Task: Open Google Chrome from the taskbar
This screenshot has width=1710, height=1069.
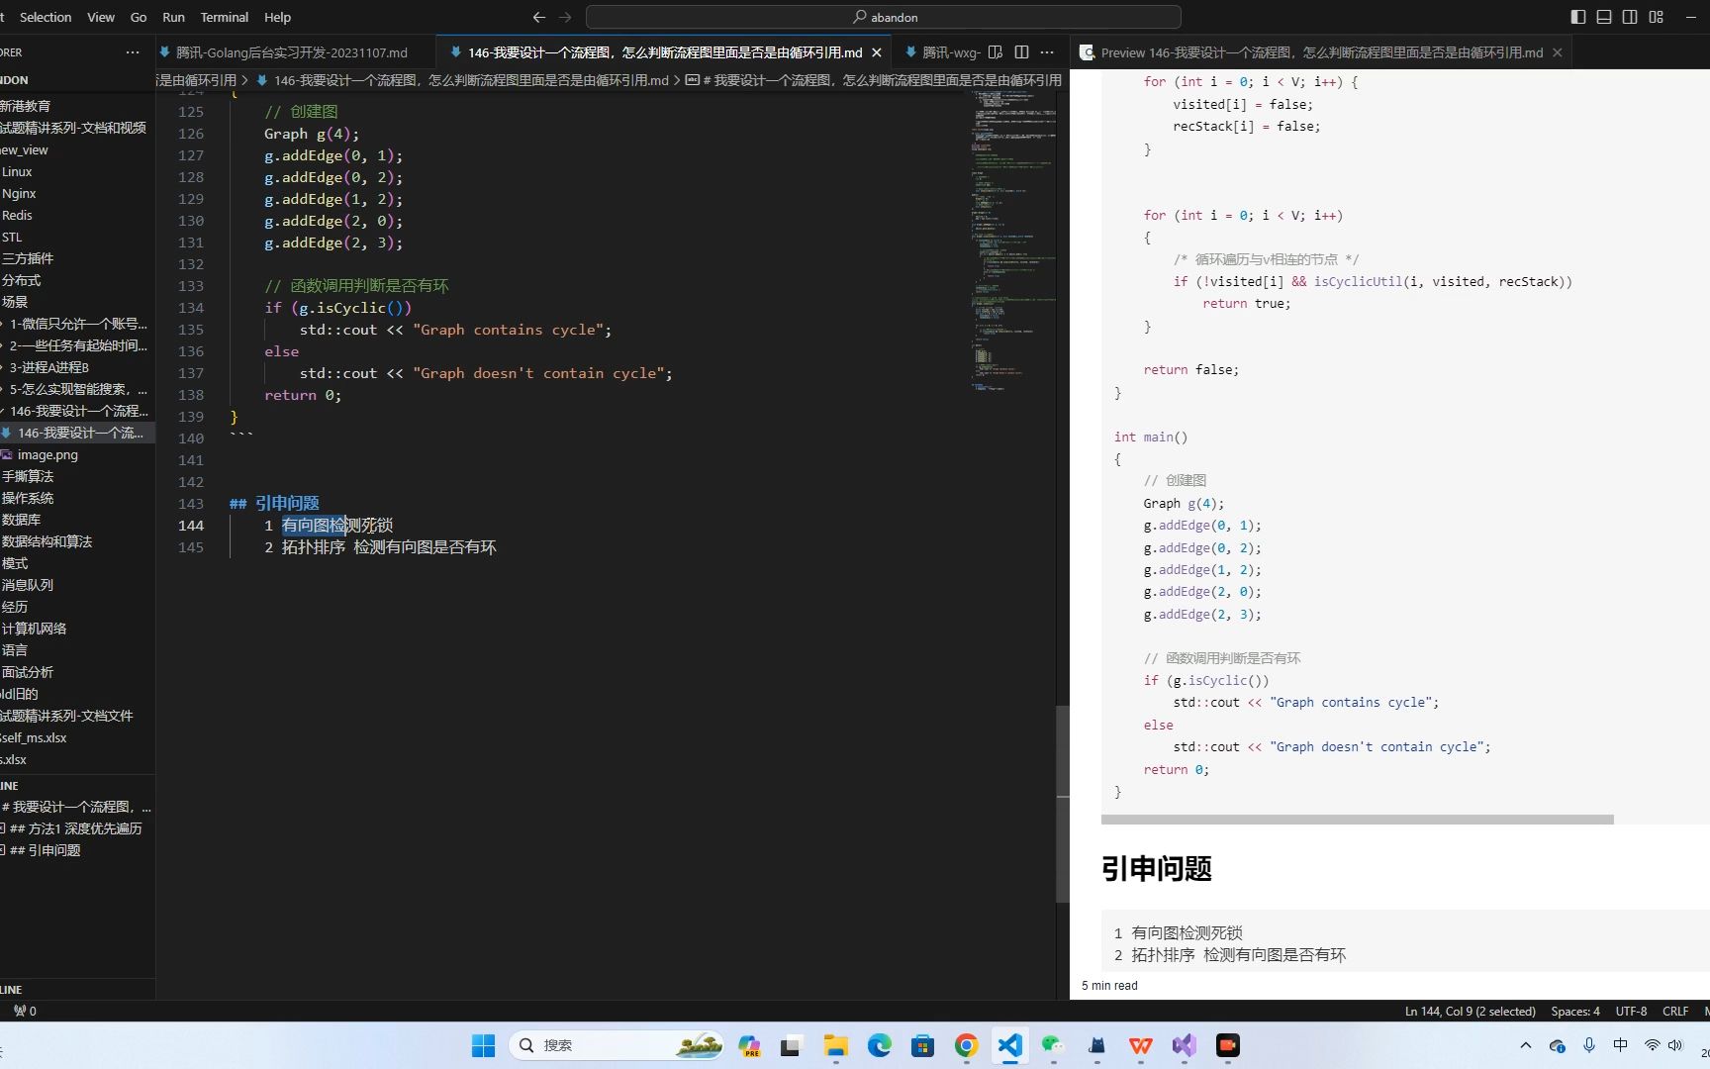Action: [967, 1045]
